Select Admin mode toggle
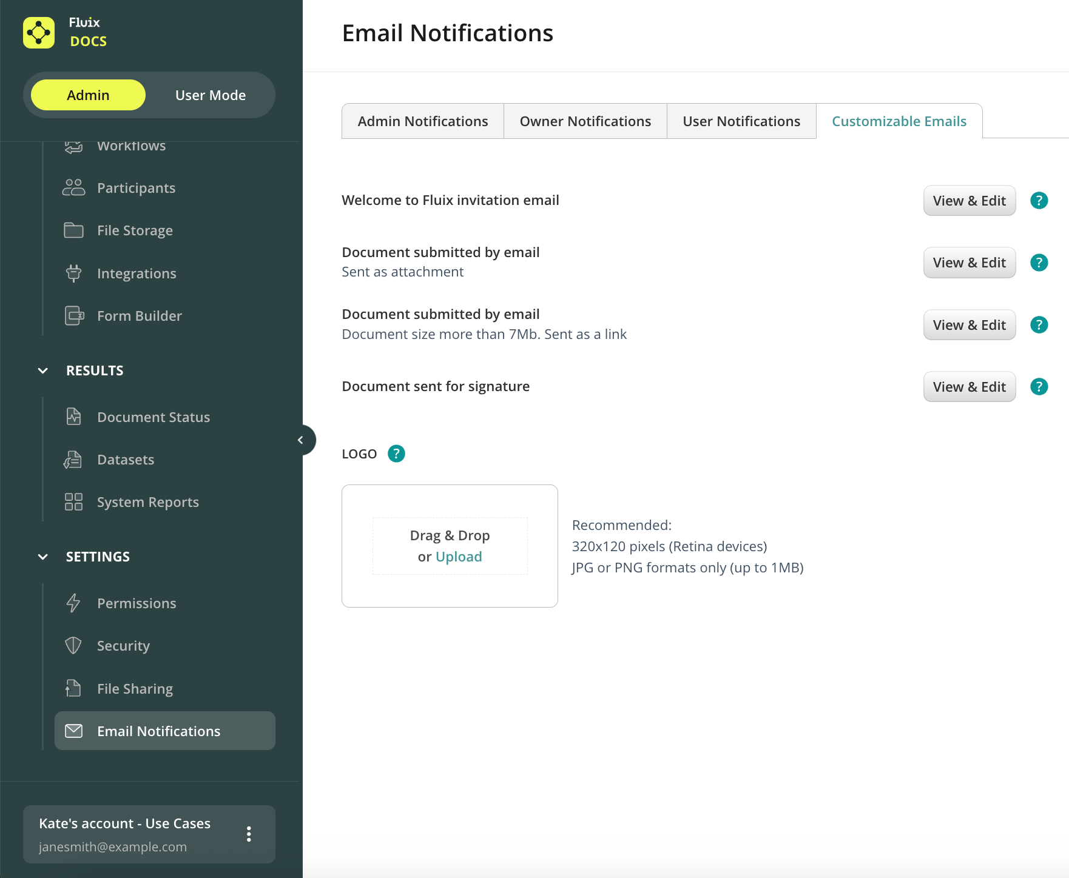Screen dimensions: 1069x878 [x=88, y=95]
